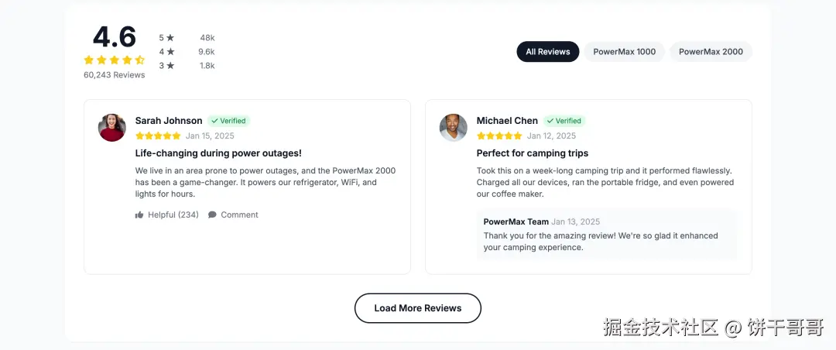This screenshot has height=350, width=836.
Task: Filter reviews by PowerMax 1000
Action: pos(624,52)
